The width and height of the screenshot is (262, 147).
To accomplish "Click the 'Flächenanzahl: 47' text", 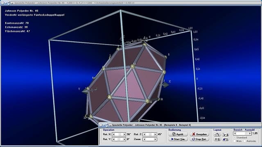I will (x=17, y=31).
